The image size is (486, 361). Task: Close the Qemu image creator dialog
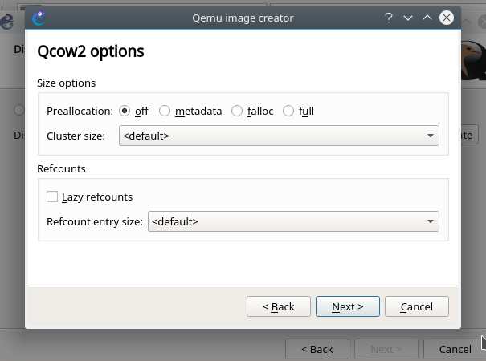[447, 17]
